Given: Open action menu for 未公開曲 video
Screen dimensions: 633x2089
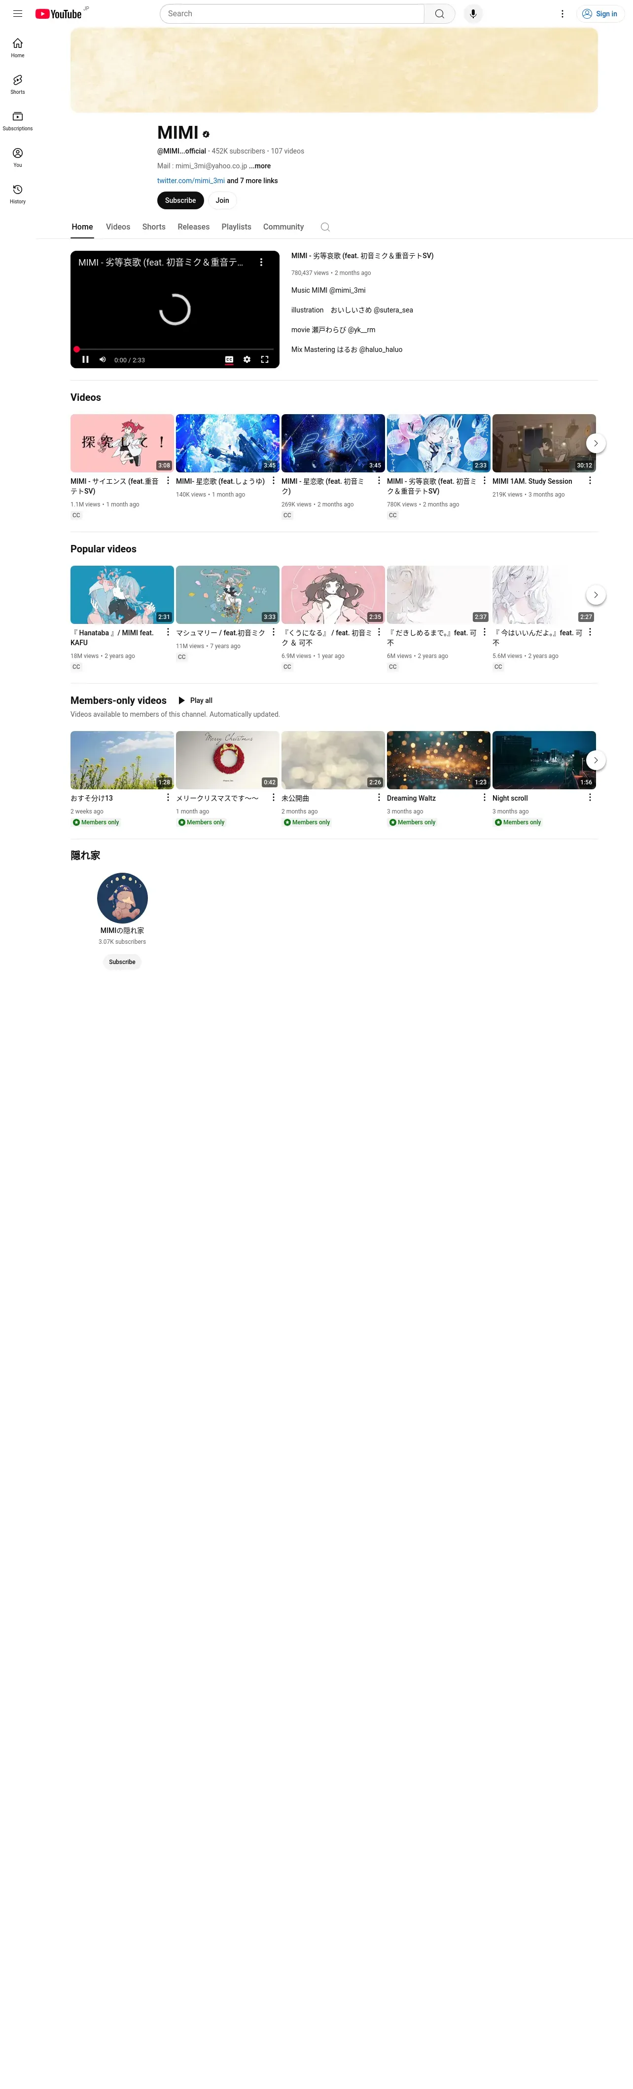Looking at the screenshot, I should point(379,798).
